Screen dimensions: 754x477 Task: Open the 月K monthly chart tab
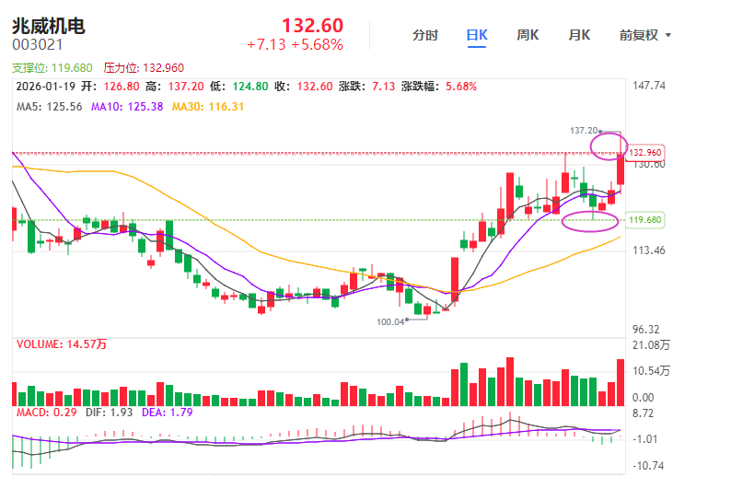pyautogui.click(x=579, y=35)
